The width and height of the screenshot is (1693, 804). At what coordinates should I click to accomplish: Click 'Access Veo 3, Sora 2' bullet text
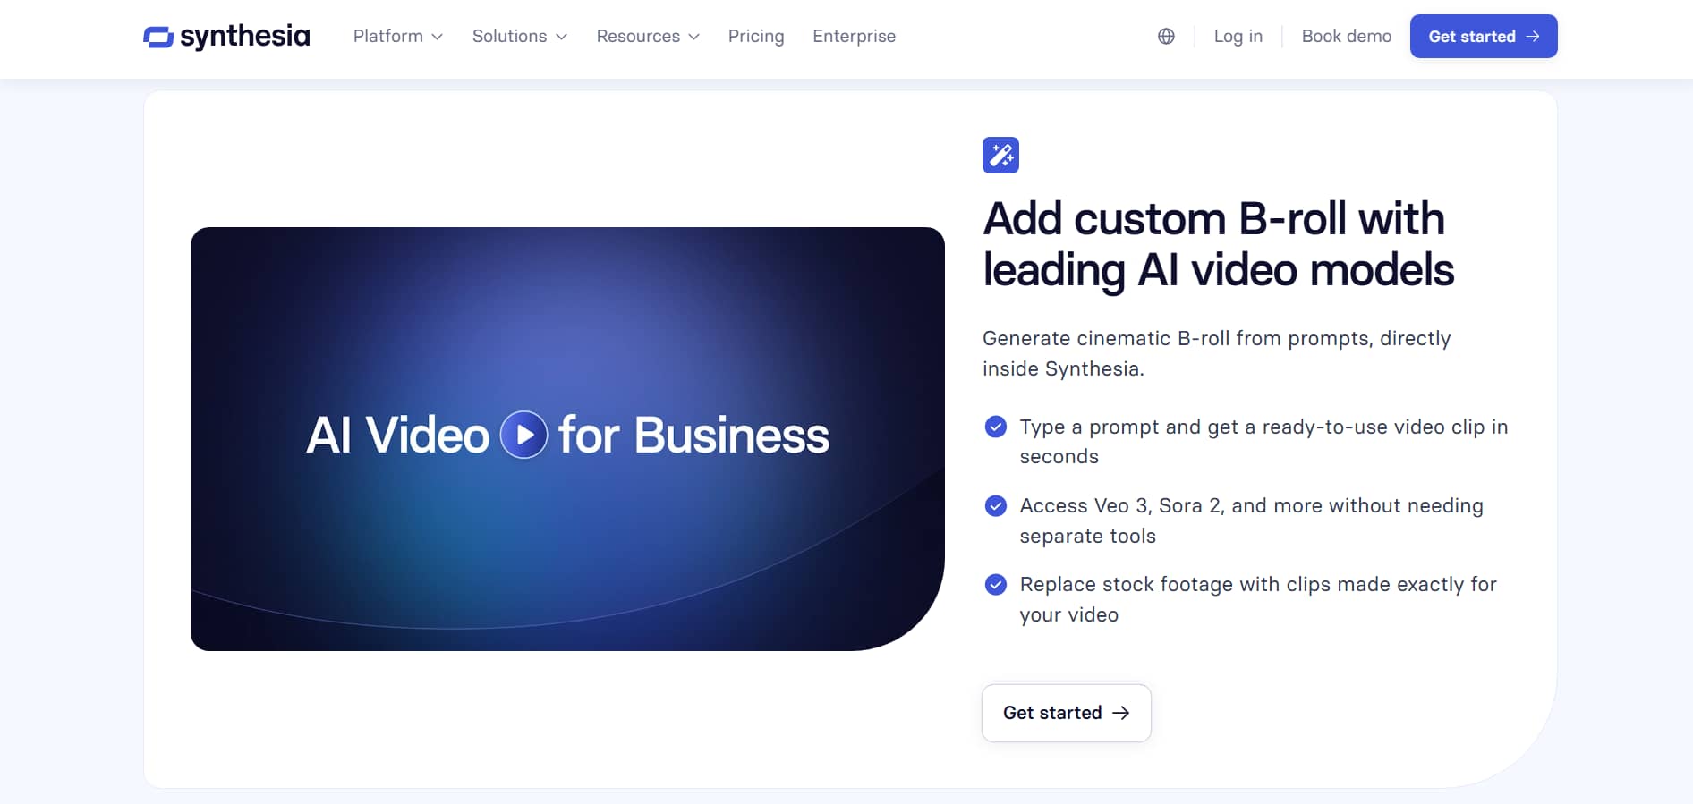click(1251, 520)
